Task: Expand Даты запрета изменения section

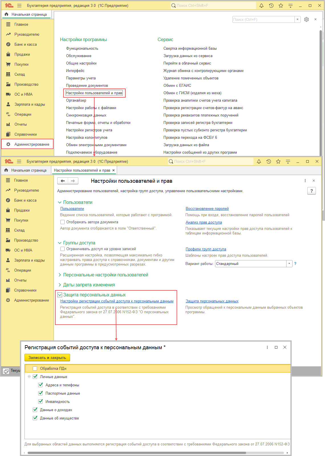Action: (60, 285)
